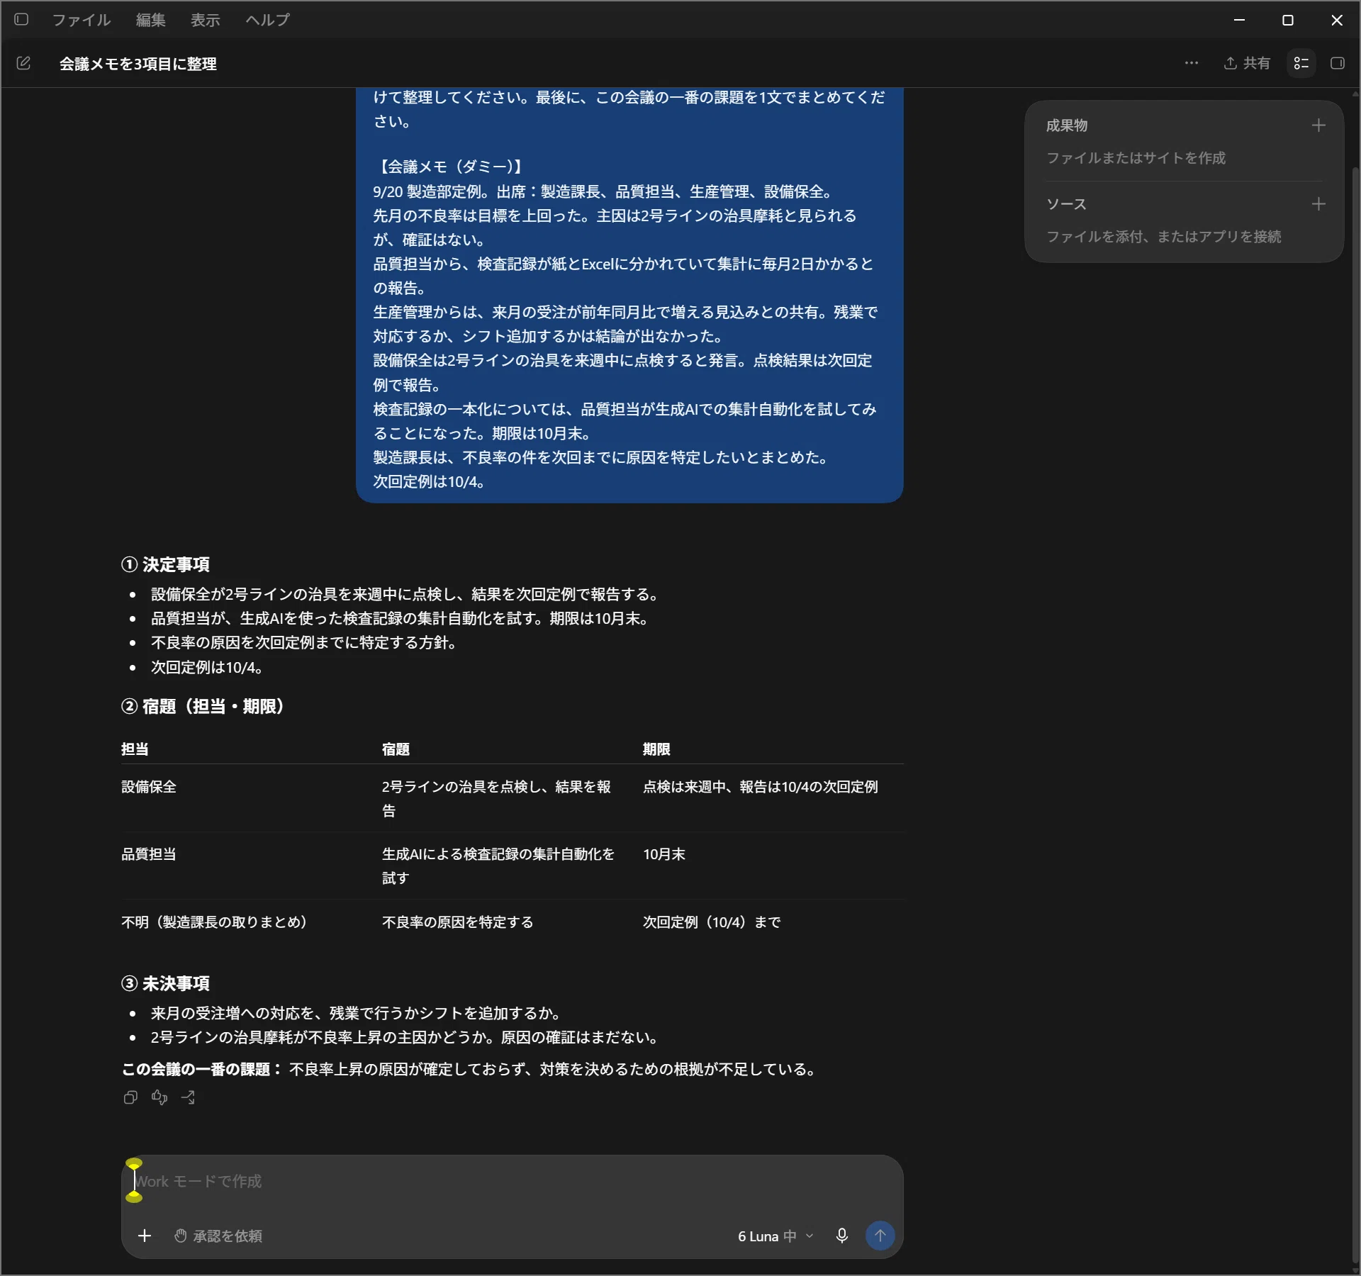This screenshot has width=1361, height=1276.
Task: Toggle the left sidebar icon beside ファイル
Action: pyautogui.click(x=21, y=19)
